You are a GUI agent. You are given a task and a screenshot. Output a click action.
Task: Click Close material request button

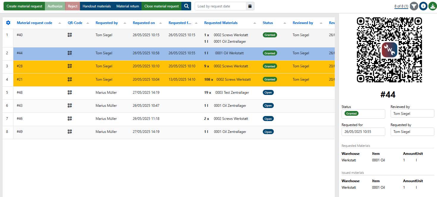coord(161,6)
